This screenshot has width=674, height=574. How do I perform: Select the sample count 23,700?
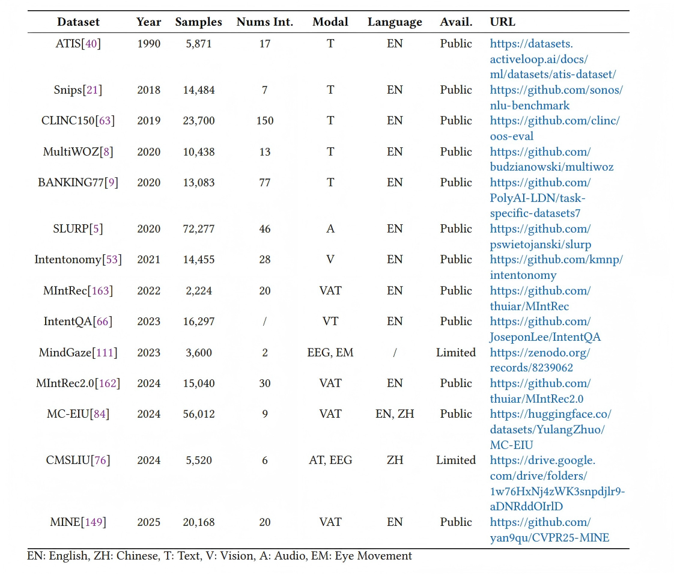(199, 121)
